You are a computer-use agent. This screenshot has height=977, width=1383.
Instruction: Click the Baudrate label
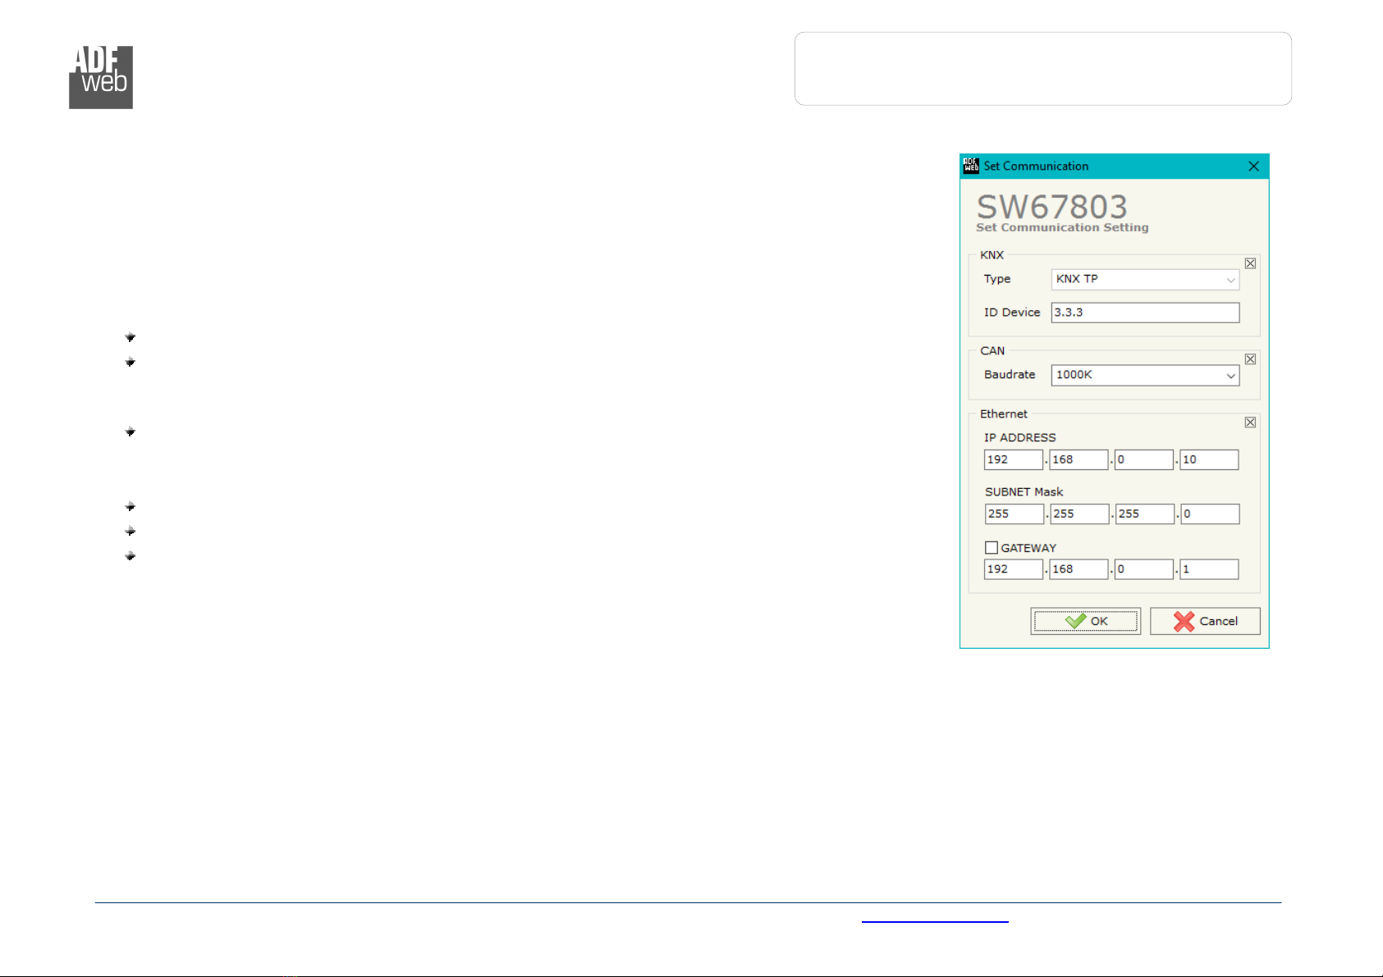tap(1010, 374)
